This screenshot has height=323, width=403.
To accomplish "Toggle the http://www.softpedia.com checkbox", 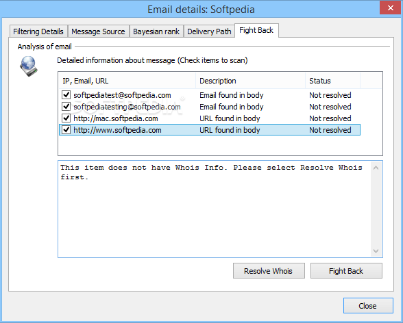I will (66, 129).
